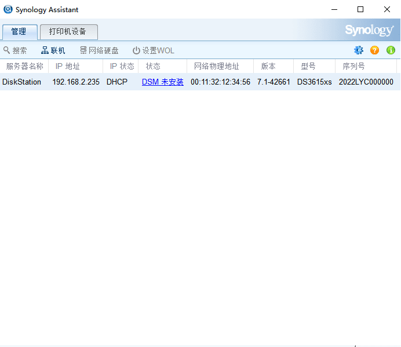Sort by 状态 column header
Viewport: 401px width, 347px height.
163,66
